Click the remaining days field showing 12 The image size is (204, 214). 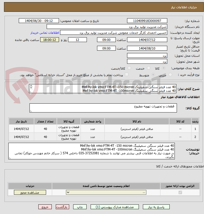point(77,40)
